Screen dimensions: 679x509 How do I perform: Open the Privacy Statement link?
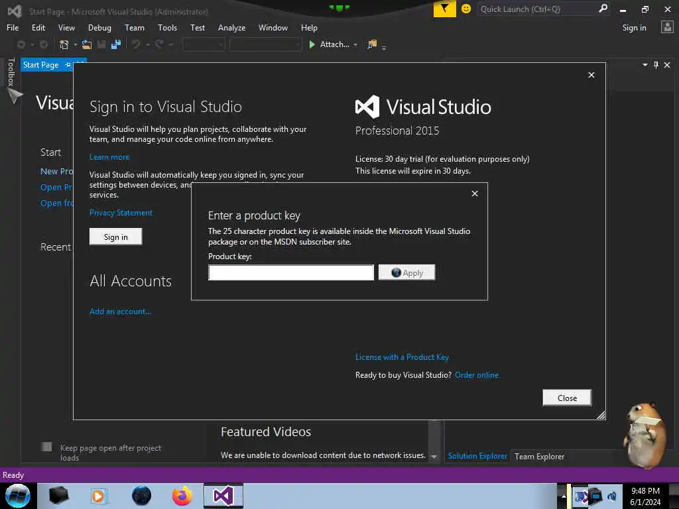point(121,213)
